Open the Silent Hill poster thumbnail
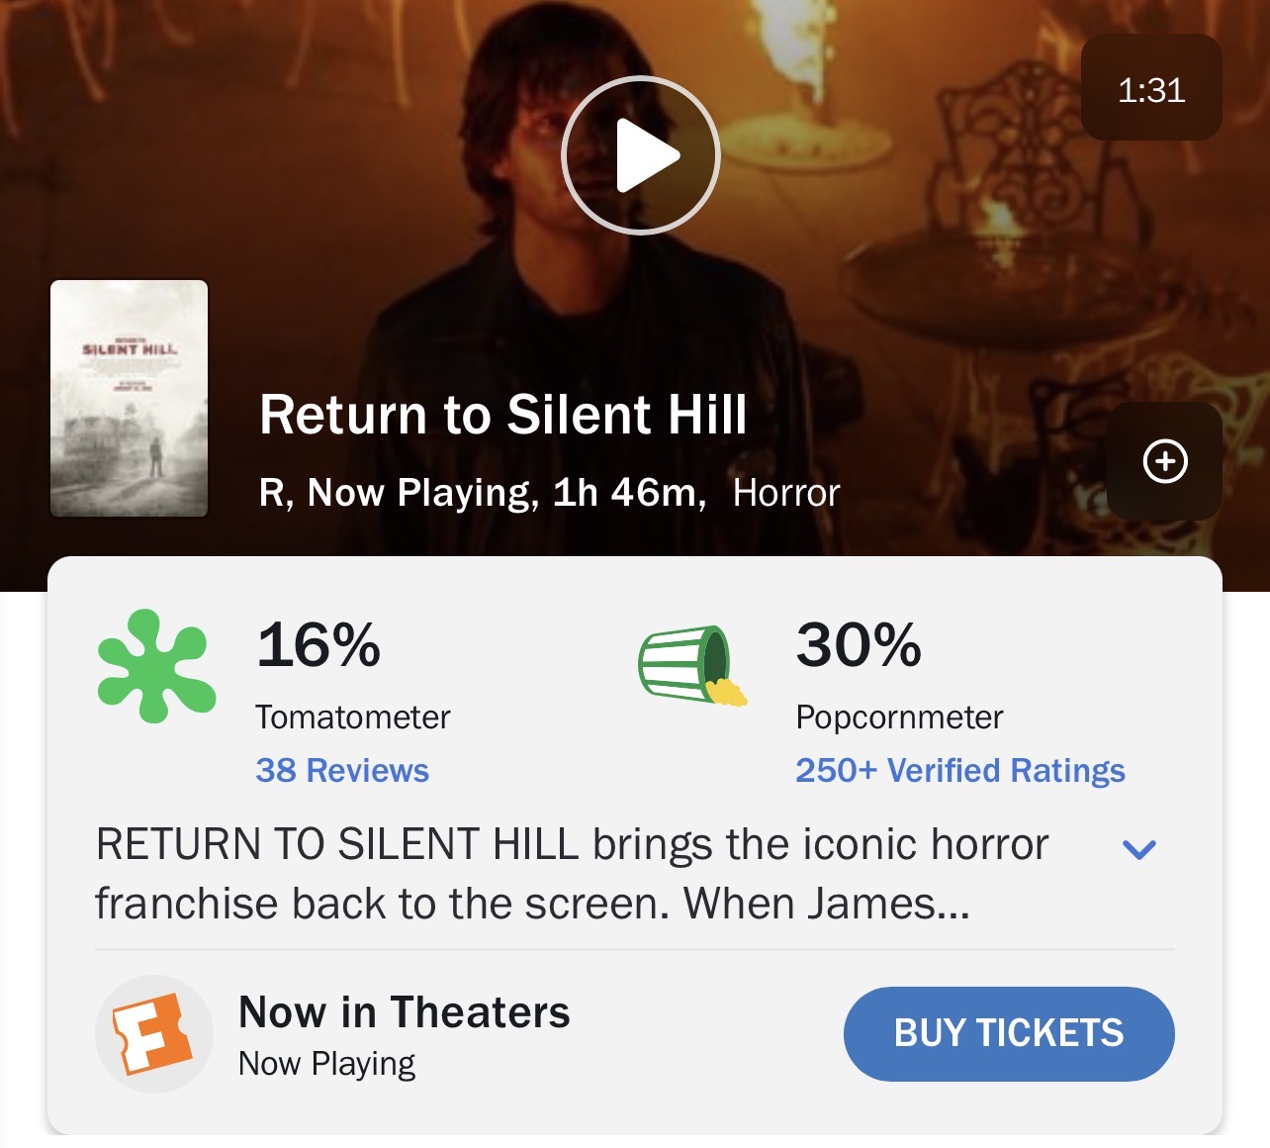The height and width of the screenshot is (1148, 1270). click(x=130, y=398)
